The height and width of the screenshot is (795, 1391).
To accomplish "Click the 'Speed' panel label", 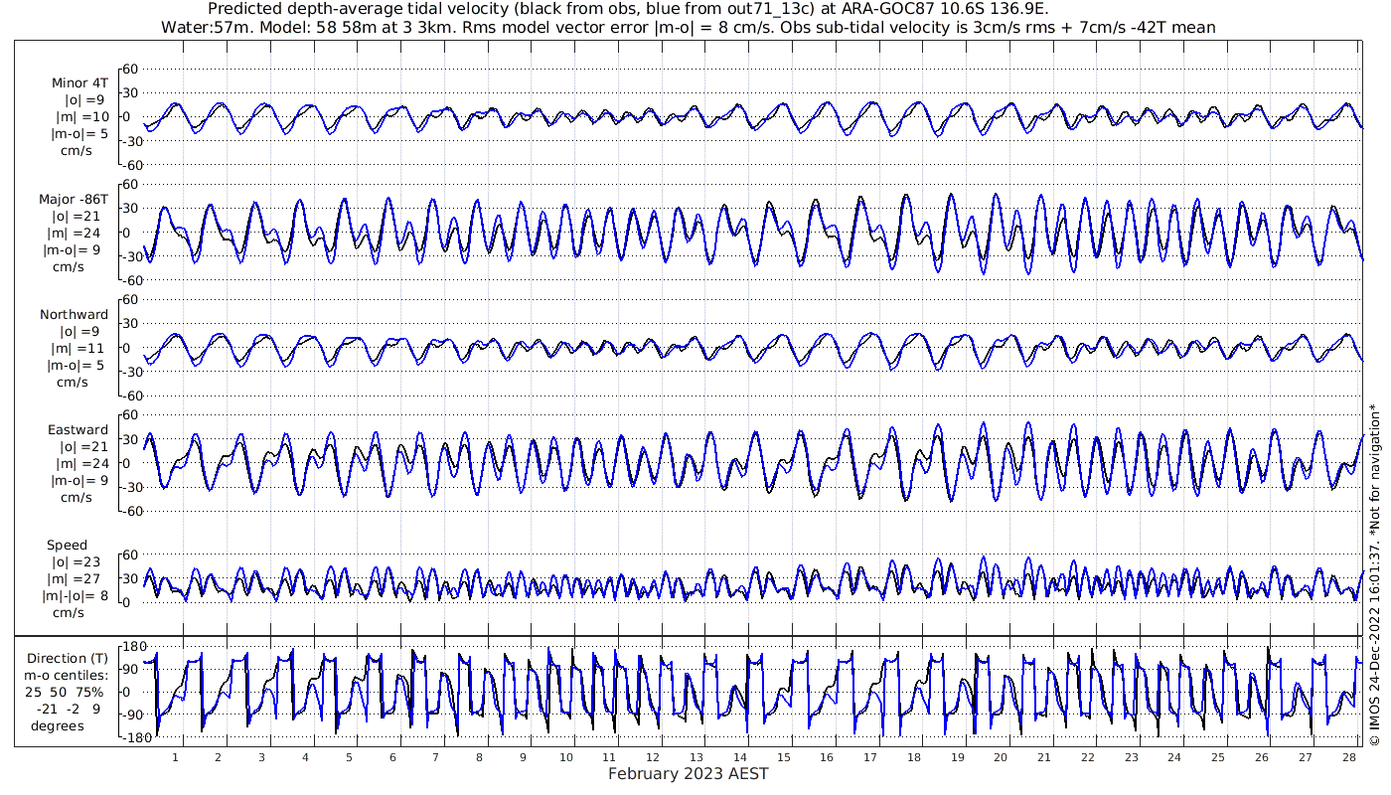I will click(68, 546).
